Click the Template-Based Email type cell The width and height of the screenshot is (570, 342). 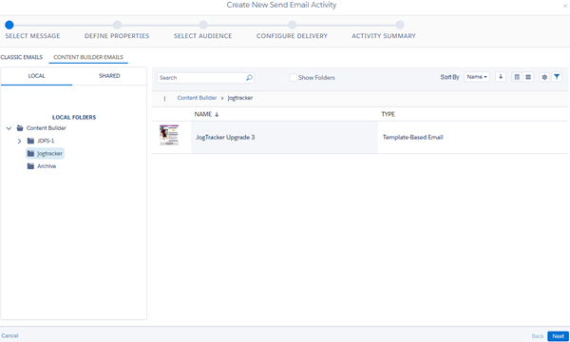click(412, 137)
